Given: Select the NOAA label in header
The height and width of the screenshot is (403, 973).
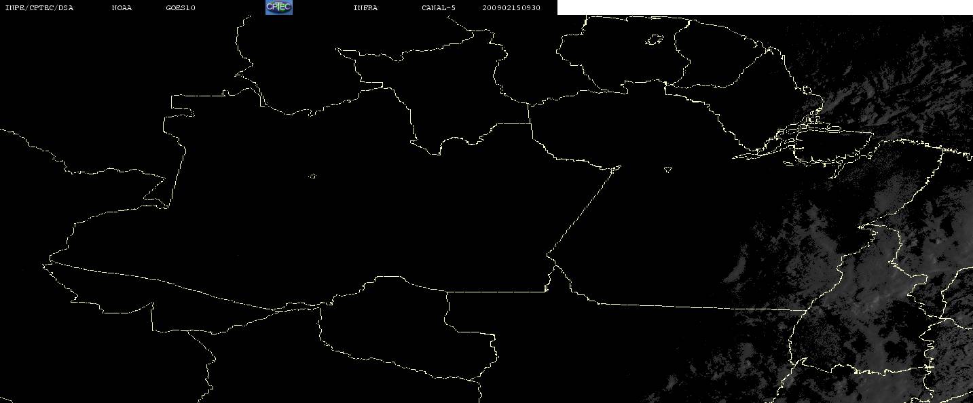Looking at the screenshot, I should coord(122,7).
